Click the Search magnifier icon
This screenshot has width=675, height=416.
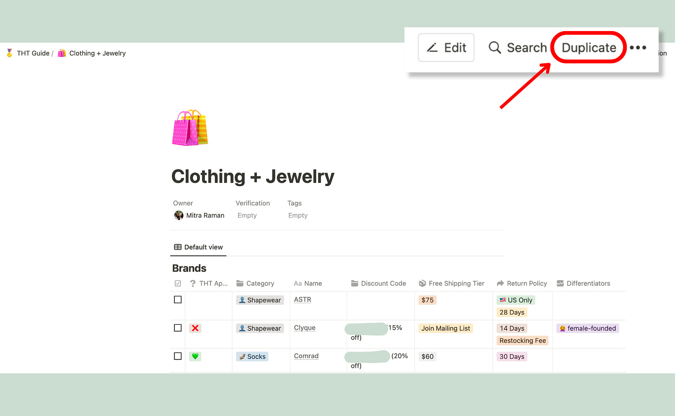tap(495, 48)
